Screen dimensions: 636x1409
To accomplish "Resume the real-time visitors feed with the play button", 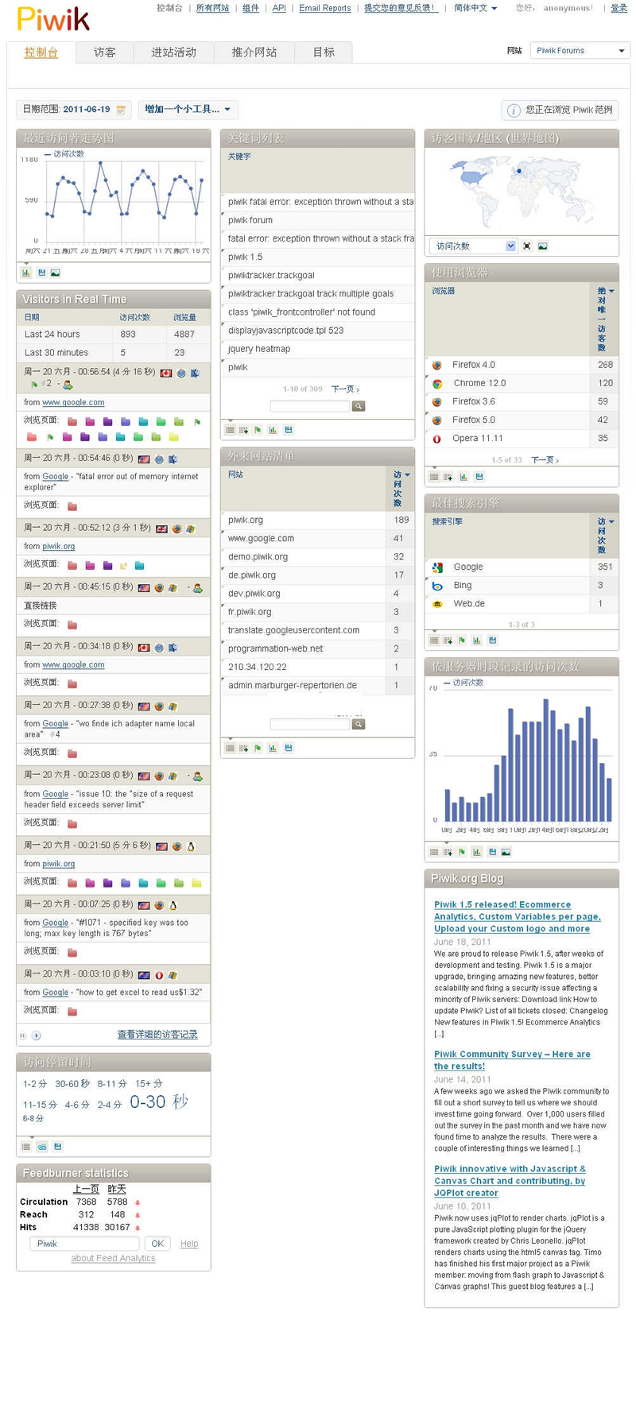I will [x=37, y=1035].
